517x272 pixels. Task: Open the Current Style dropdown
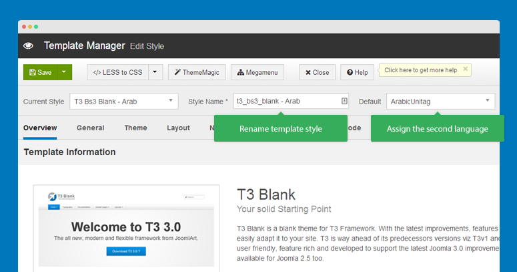[x=124, y=101]
